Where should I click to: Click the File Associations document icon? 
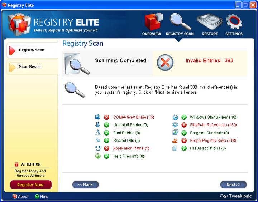point(175,148)
